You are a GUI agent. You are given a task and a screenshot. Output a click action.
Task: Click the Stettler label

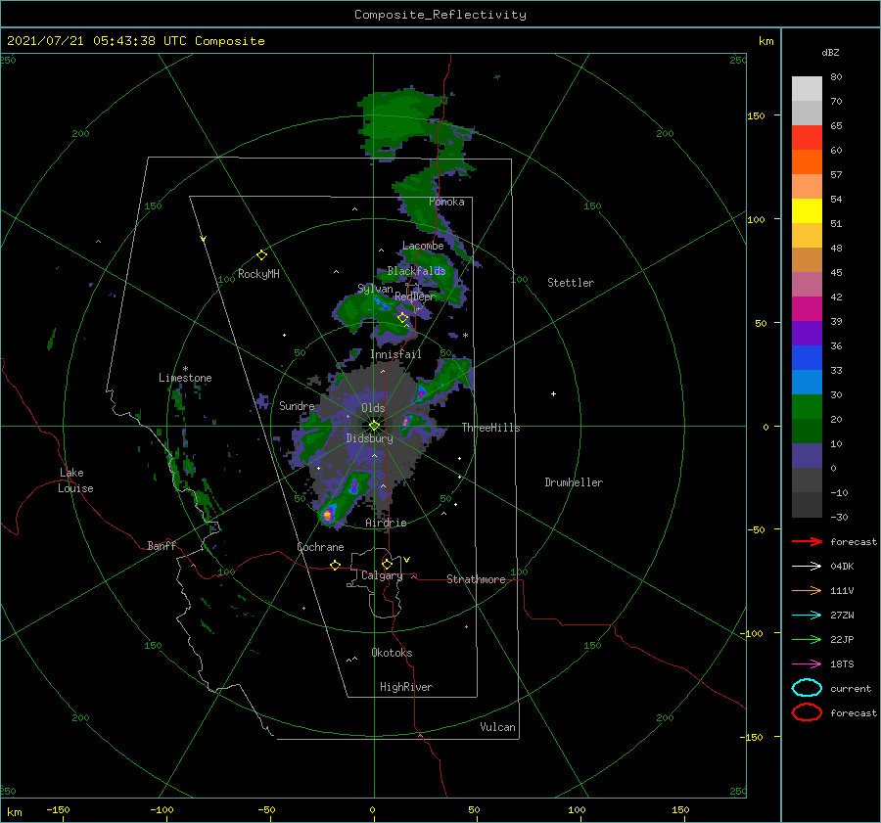tap(571, 283)
